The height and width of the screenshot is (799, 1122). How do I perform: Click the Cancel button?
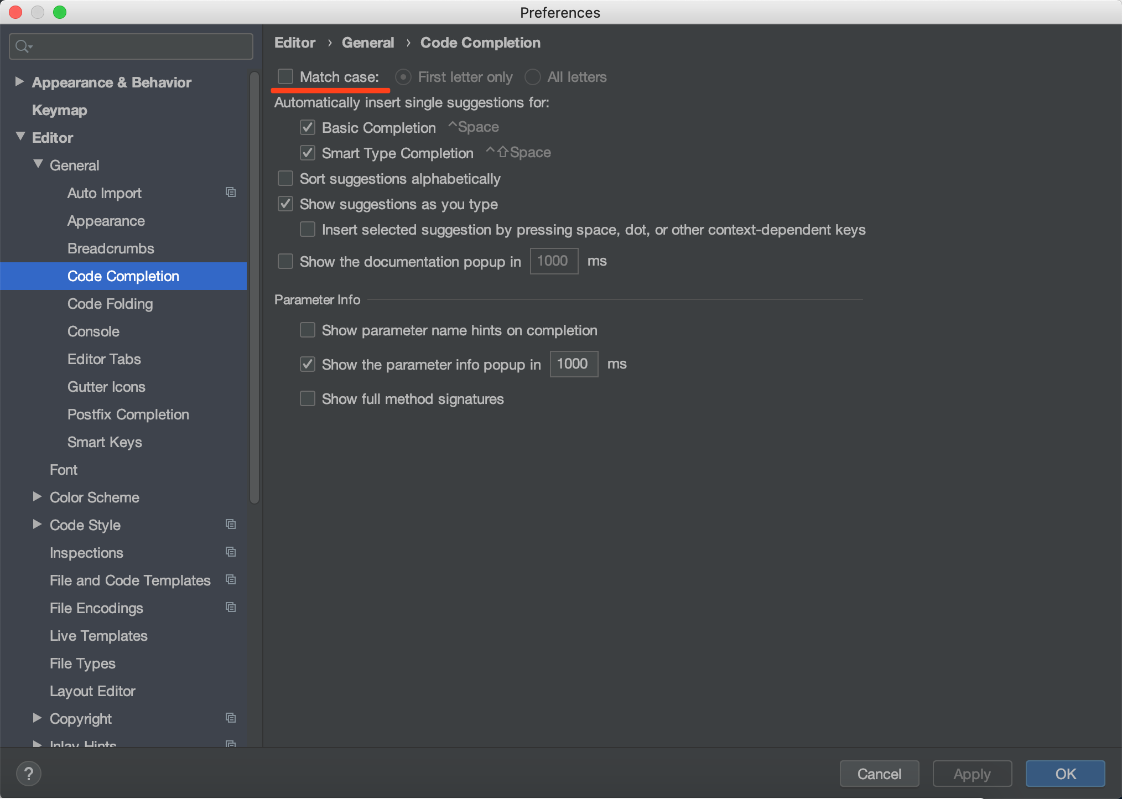pos(879,774)
